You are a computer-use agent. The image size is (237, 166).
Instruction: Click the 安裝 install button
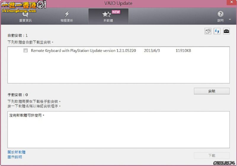point(212,91)
